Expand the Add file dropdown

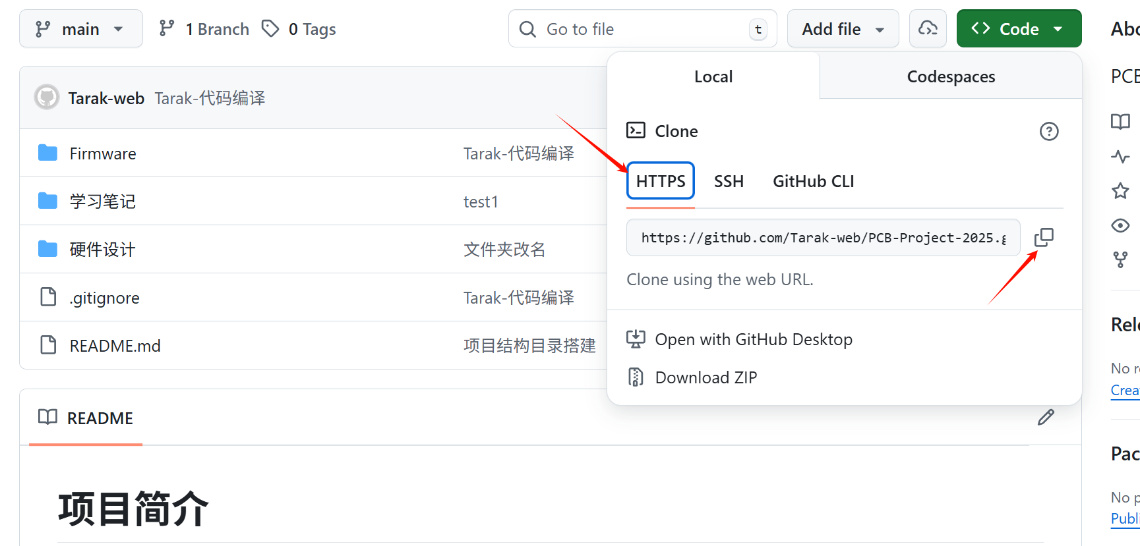(x=843, y=28)
